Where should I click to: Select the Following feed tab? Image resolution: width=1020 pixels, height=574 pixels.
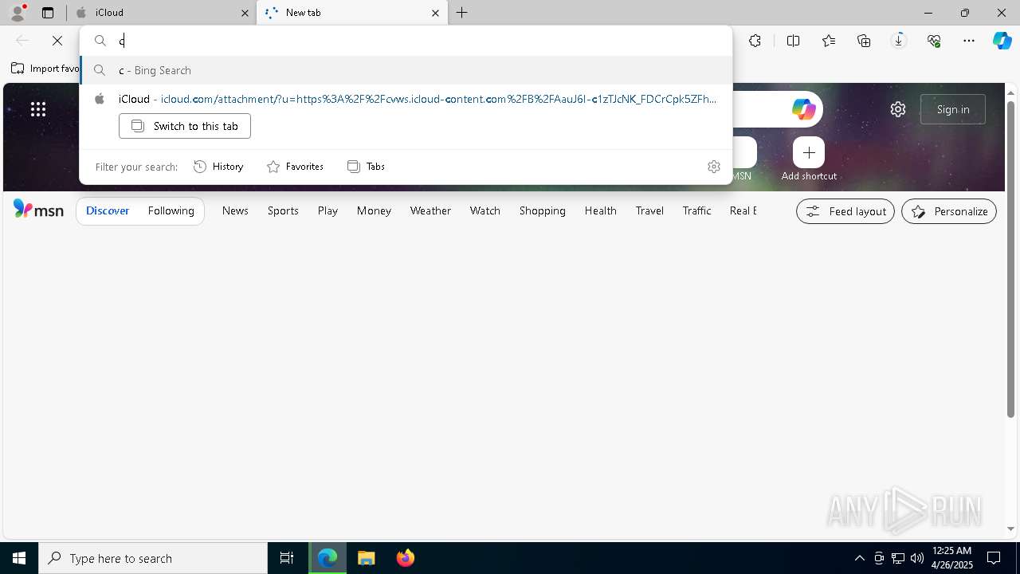click(x=171, y=210)
